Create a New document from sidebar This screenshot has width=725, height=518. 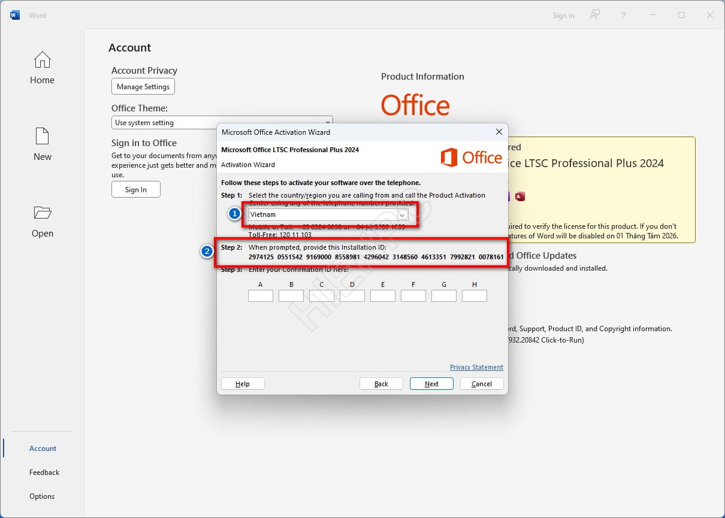tap(42, 144)
